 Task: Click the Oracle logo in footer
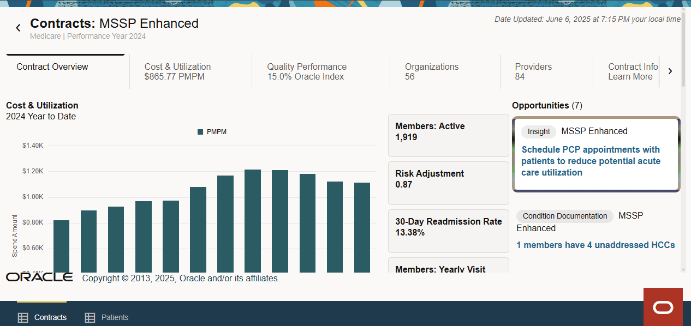(39, 277)
